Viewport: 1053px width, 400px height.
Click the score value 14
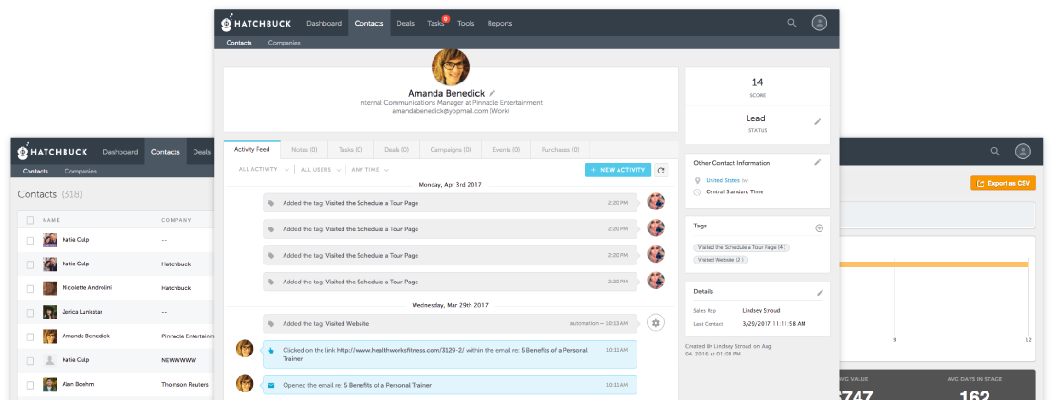pos(758,82)
